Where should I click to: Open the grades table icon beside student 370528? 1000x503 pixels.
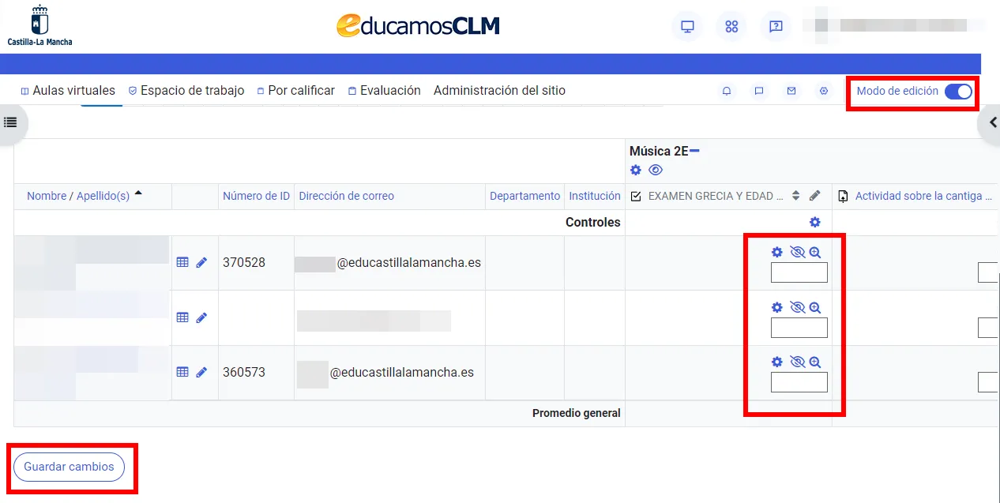pos(182,261)
